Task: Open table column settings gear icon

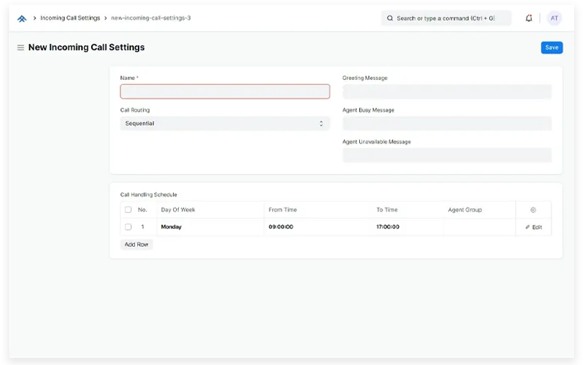Action: point(533,210)
